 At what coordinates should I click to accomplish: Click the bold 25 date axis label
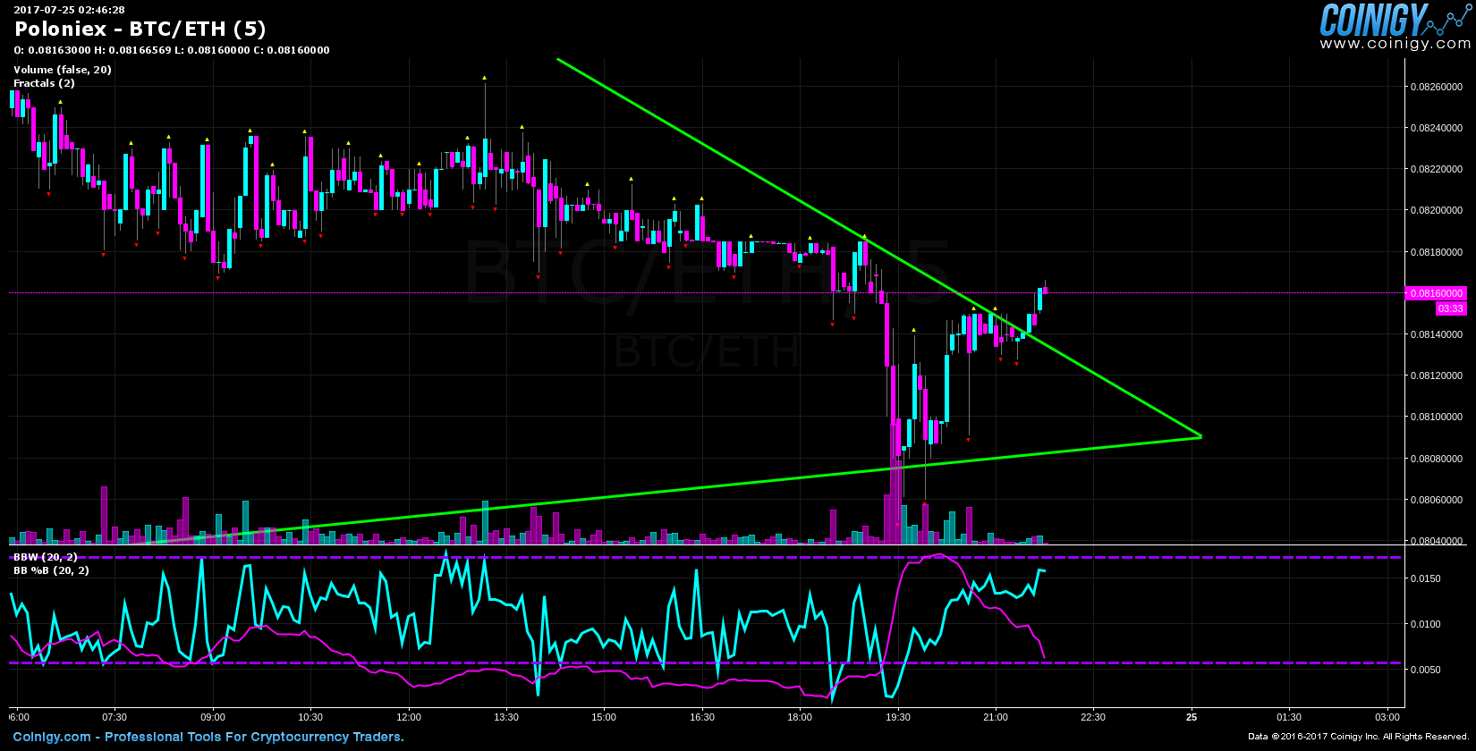(1192, 717)
